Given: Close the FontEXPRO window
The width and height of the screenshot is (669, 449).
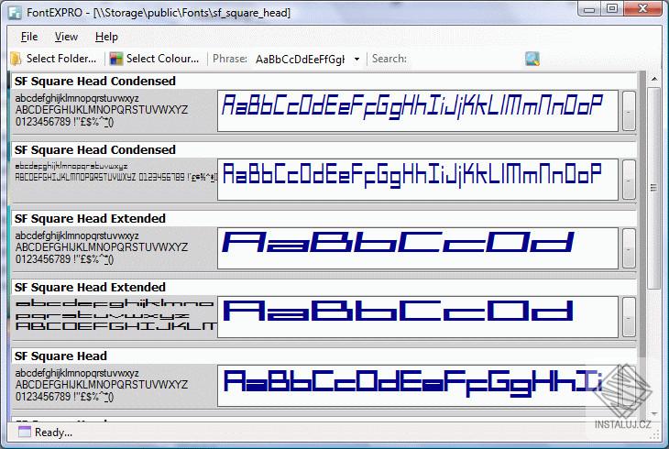Looking at the screenshot, I should [642, 9].
